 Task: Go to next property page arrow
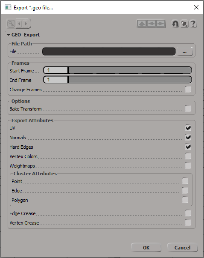tap(26, 24)
